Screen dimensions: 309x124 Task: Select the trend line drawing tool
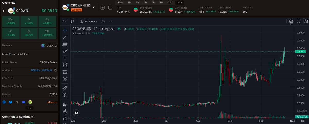(65, 37)
